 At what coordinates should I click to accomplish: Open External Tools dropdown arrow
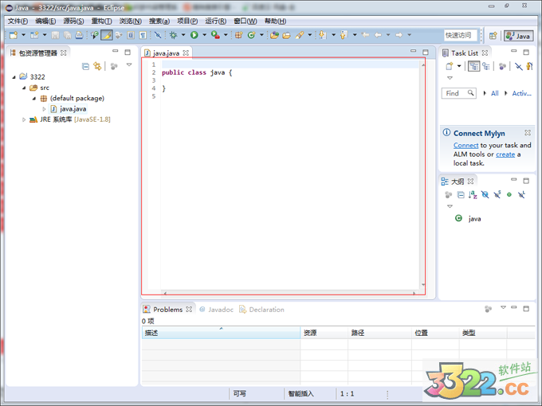point(226,35)
